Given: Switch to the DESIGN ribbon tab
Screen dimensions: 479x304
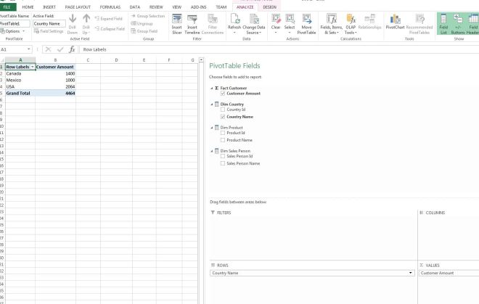Looking at the screenshot, I should (x=269, y=7).
